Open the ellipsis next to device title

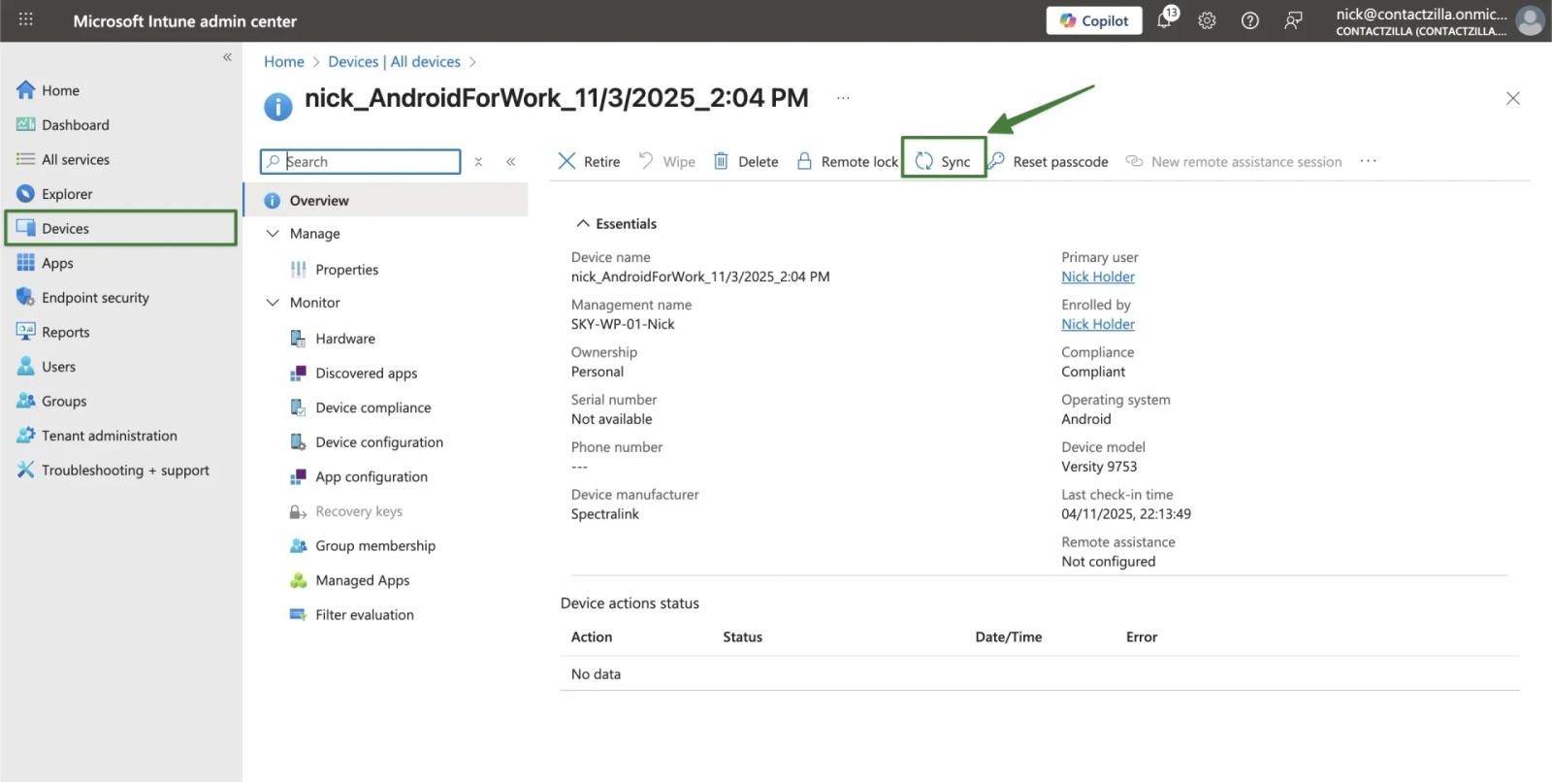(x=843, y=98)
